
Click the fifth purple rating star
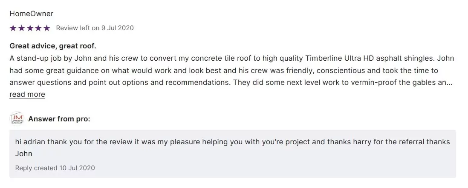point(47,28)
